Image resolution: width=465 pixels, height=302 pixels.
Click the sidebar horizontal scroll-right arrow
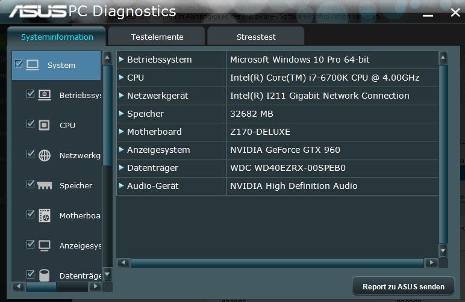(x=95, y=286)
